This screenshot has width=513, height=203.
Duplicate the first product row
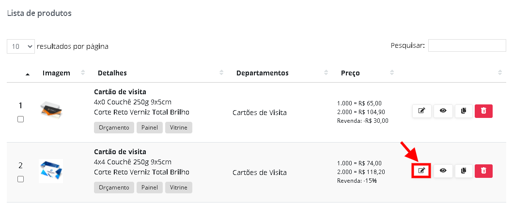(x=464, y=111)
